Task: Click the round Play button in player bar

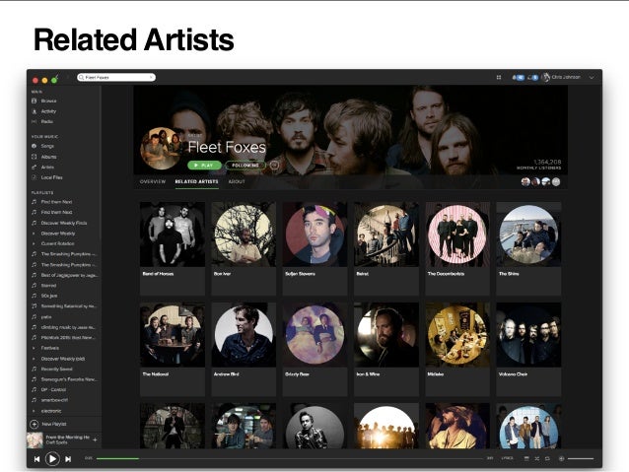Action: pyautogui.click(x=52, y=459)
